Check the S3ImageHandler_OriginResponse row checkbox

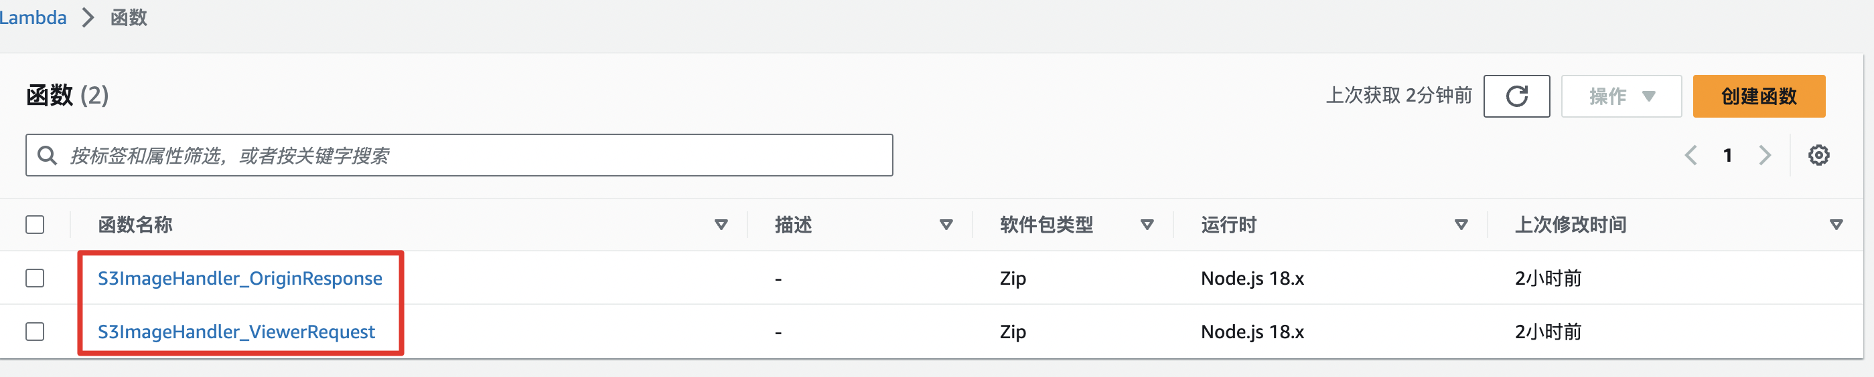[x=35, y=278]
